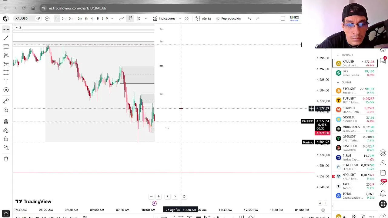
Task: Toggle stay in drawing mode
Action: coord(6,130)
